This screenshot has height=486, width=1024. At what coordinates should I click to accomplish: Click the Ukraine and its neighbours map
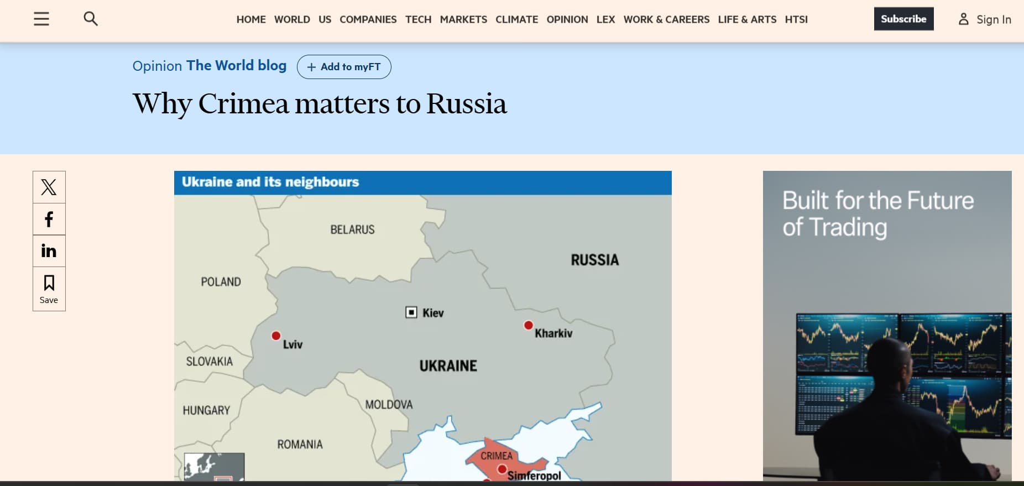(422, 332)
